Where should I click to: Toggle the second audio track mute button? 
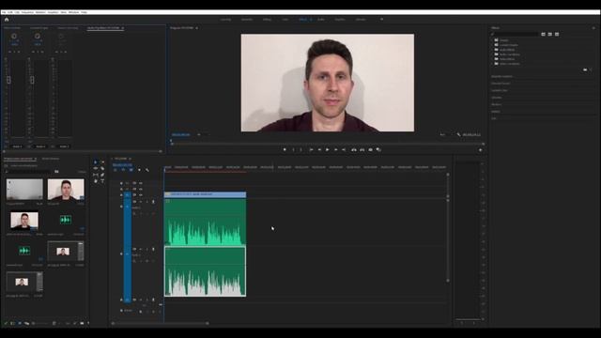(141, 249)
